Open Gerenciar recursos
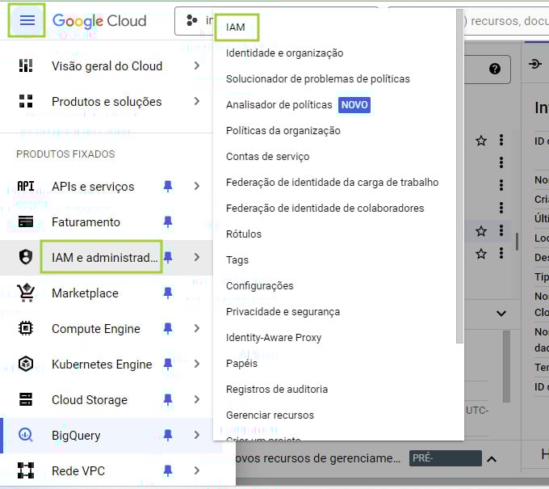Screen dimensions: 549x489 [x=270, y=415]
